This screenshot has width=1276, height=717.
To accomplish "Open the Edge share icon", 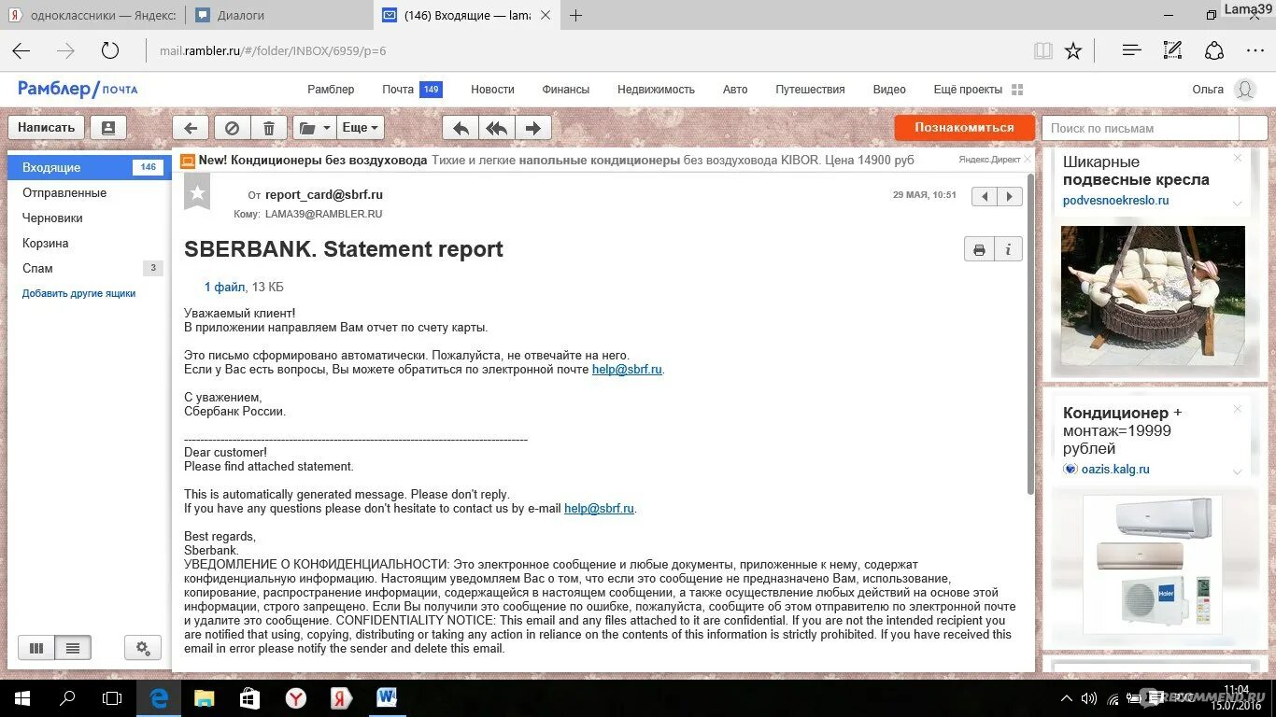I will pyautogui.click(x=1214, y=50).
